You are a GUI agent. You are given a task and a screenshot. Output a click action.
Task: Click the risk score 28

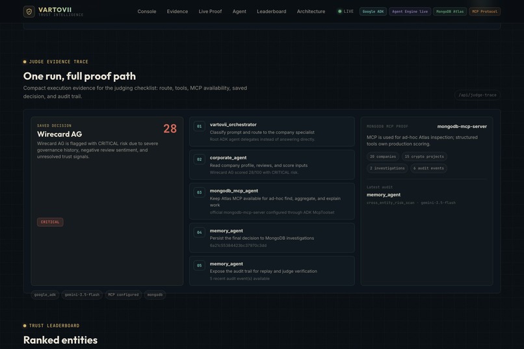click(170, 129)
